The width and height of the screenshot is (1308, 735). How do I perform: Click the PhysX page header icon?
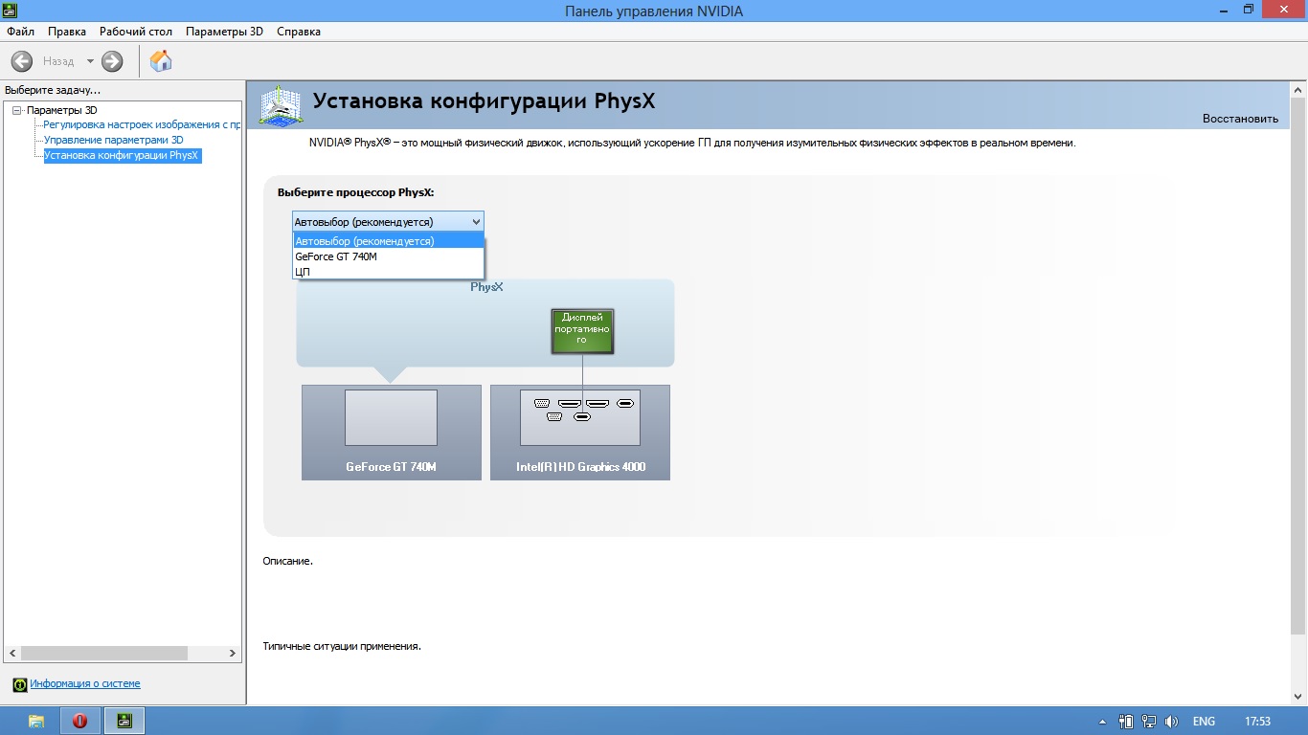282,105
